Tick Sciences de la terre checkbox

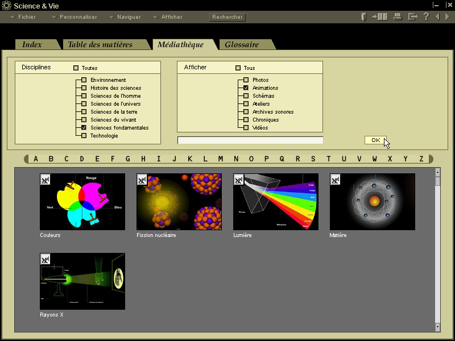coord(84,111)
